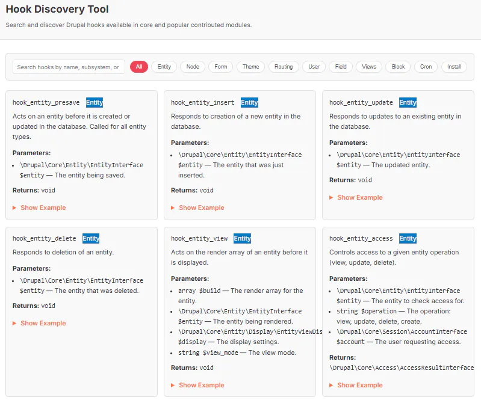Expand Show Example for hook_entity_presave
Image resolution: width=481 pixels, height=400 pixels.
[39, 208]
